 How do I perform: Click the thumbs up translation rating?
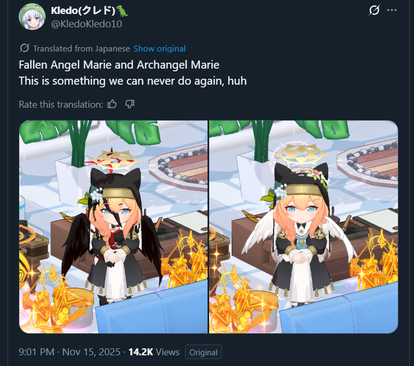point(112,104)
